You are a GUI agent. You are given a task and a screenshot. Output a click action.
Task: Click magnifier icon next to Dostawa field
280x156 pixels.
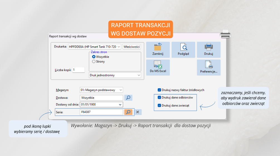pos(128,98)
